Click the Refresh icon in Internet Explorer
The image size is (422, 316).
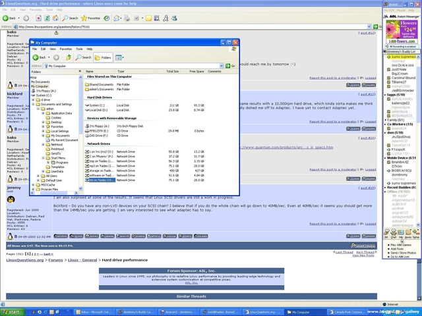(47, 18)
